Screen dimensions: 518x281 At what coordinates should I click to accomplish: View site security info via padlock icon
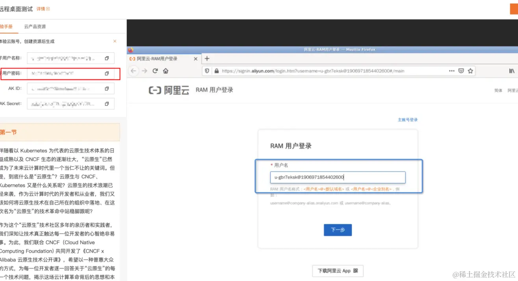pos(216,71)
